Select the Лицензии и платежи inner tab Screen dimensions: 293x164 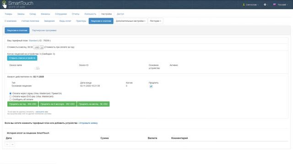click(x=17, y=31)
